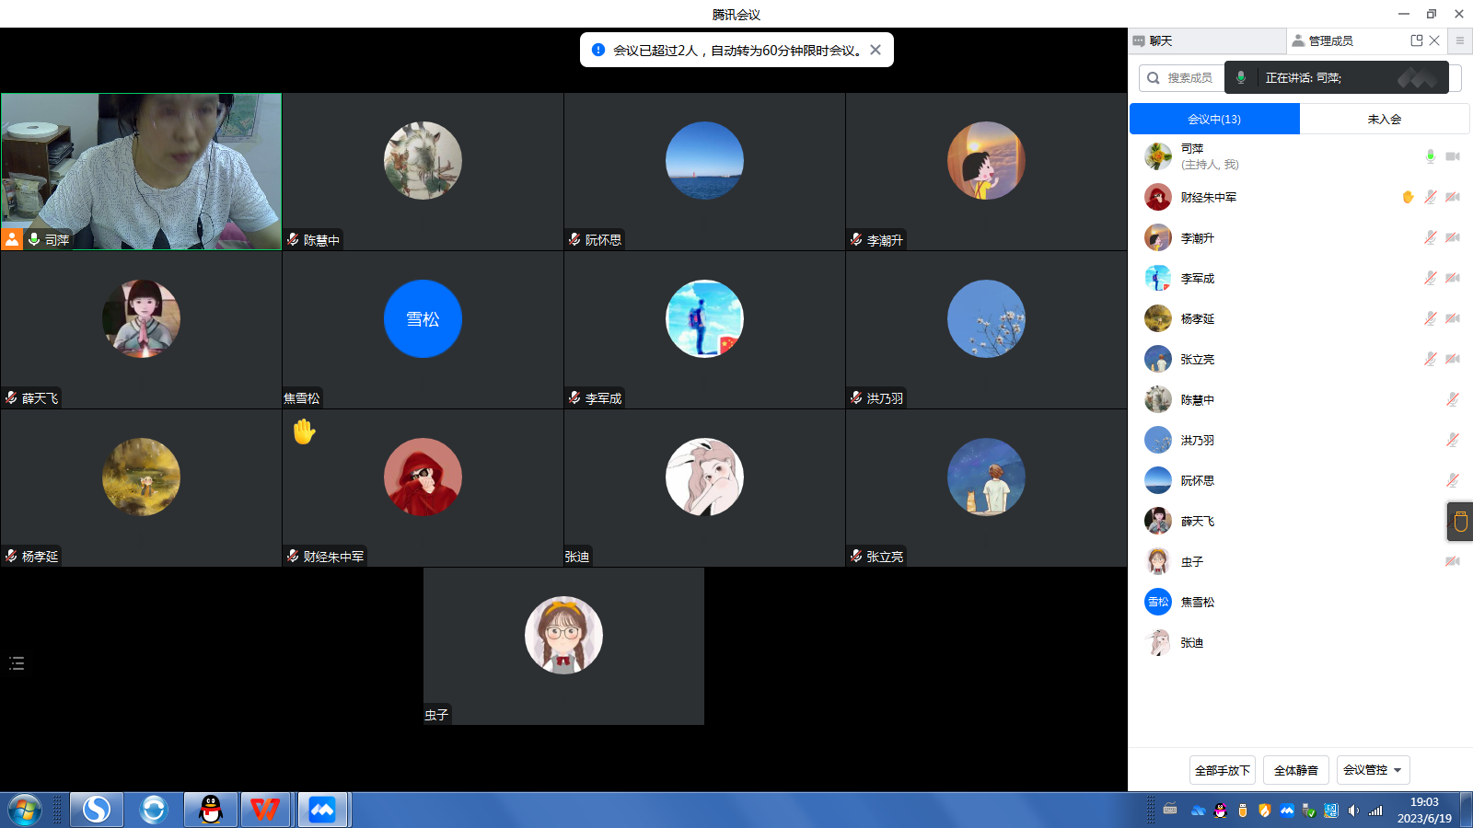Click the floating orange widget on right edge

1460,522
